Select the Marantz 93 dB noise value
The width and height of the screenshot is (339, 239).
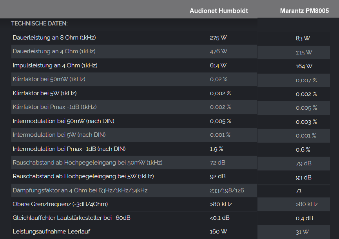[304, 177]
